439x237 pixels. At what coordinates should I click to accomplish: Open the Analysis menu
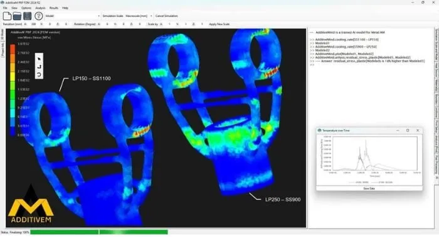coord(40,8)
